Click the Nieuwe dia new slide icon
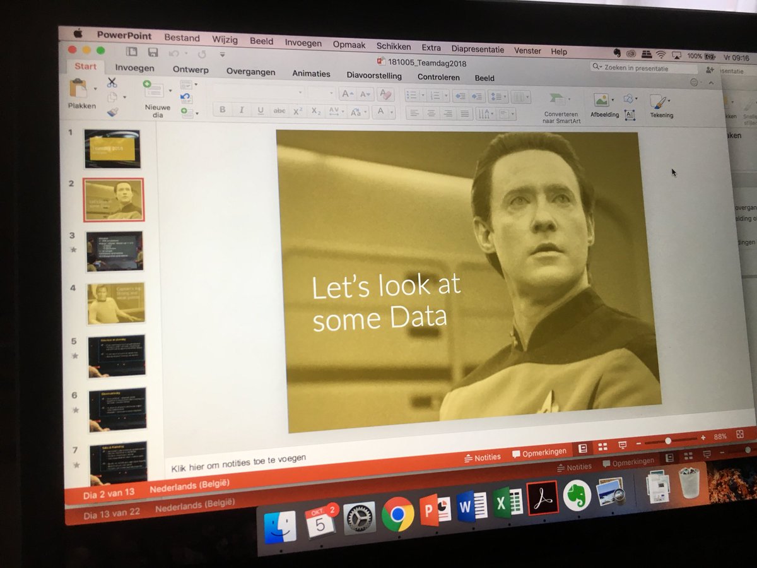Viewport: 757px width, 568px height. (153, 90)
